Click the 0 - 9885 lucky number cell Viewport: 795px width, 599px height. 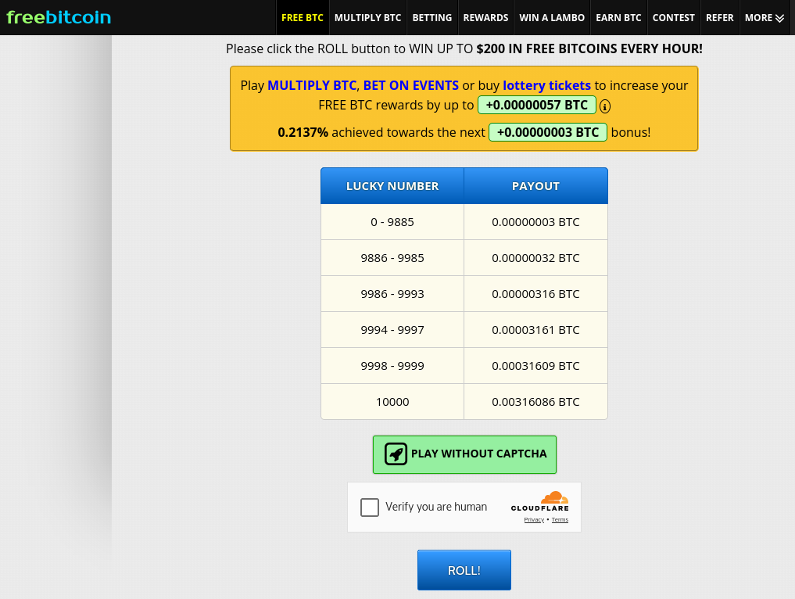(392, 222)
